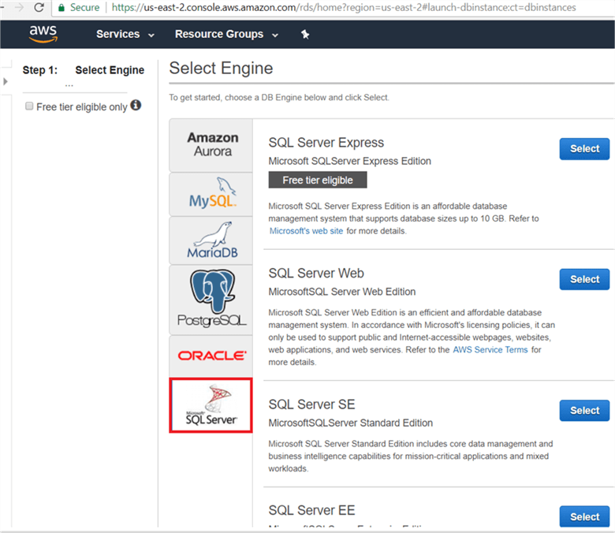
Task: Click the Step 1 Select Engine label
Action: click(83, 70)
